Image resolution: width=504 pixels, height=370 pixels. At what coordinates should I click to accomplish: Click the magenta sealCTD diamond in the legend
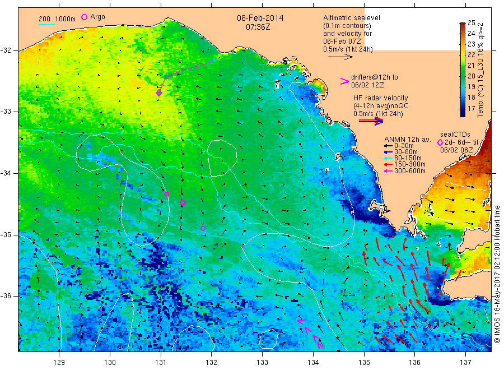pyautogui.click(x=440, y=142)
